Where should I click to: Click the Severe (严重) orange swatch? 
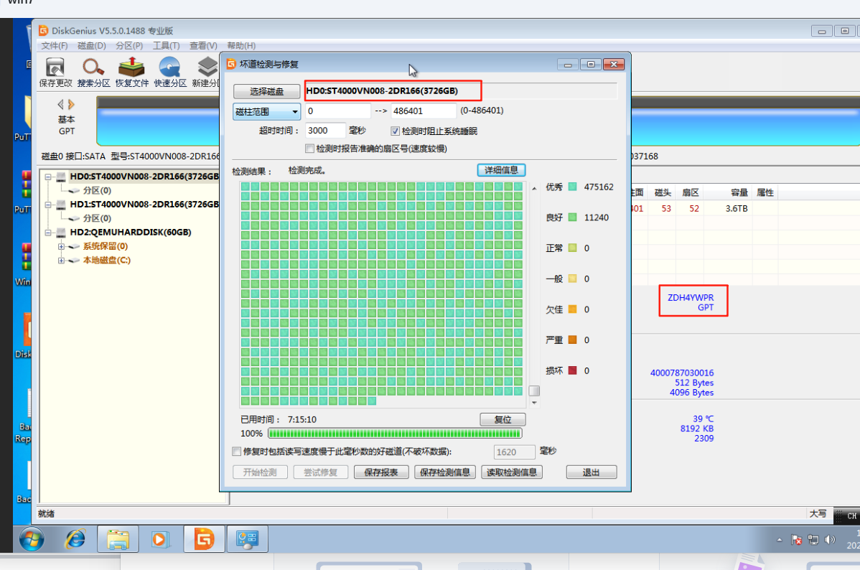pyautogui.click(x=573, y=340)
